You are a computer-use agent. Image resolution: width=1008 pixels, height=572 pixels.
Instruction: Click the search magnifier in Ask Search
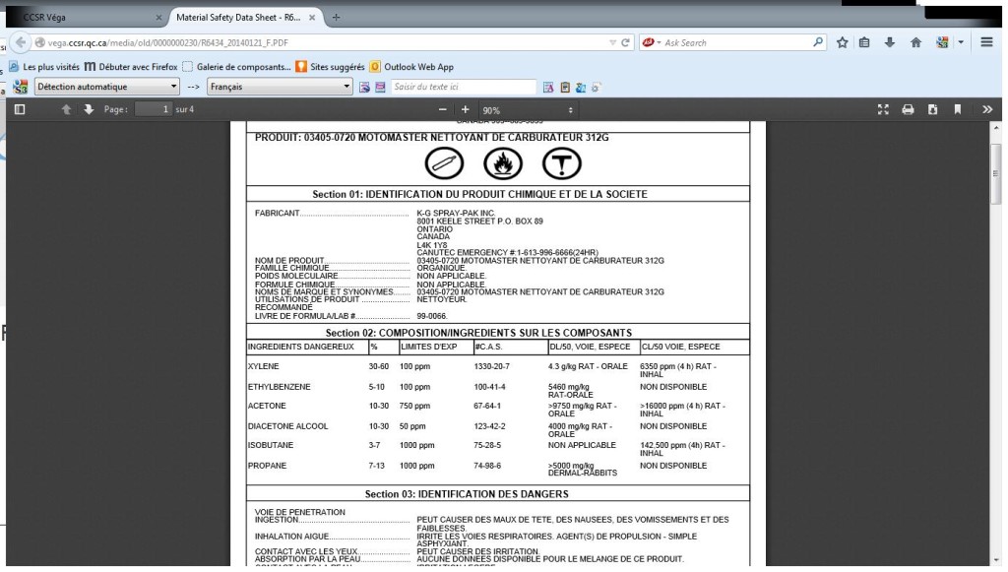818,42
